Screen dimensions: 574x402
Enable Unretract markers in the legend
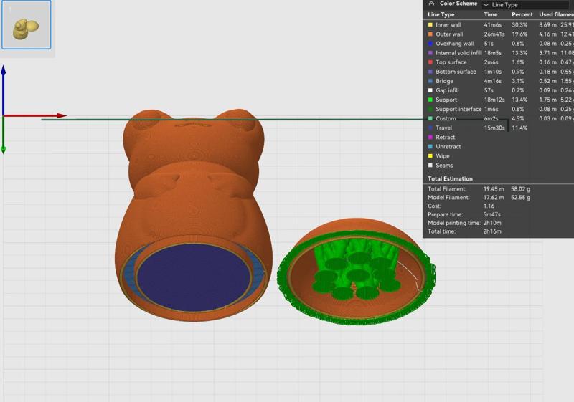point(448,146)
